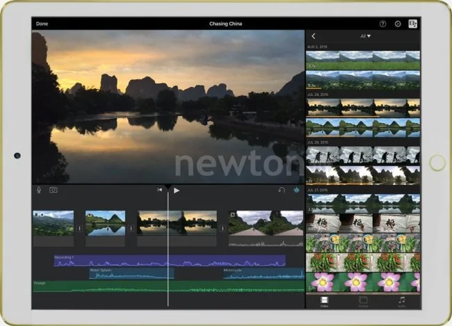Go back with the media browser chevron
452x326 pixels.
click(x=314, y=36)
